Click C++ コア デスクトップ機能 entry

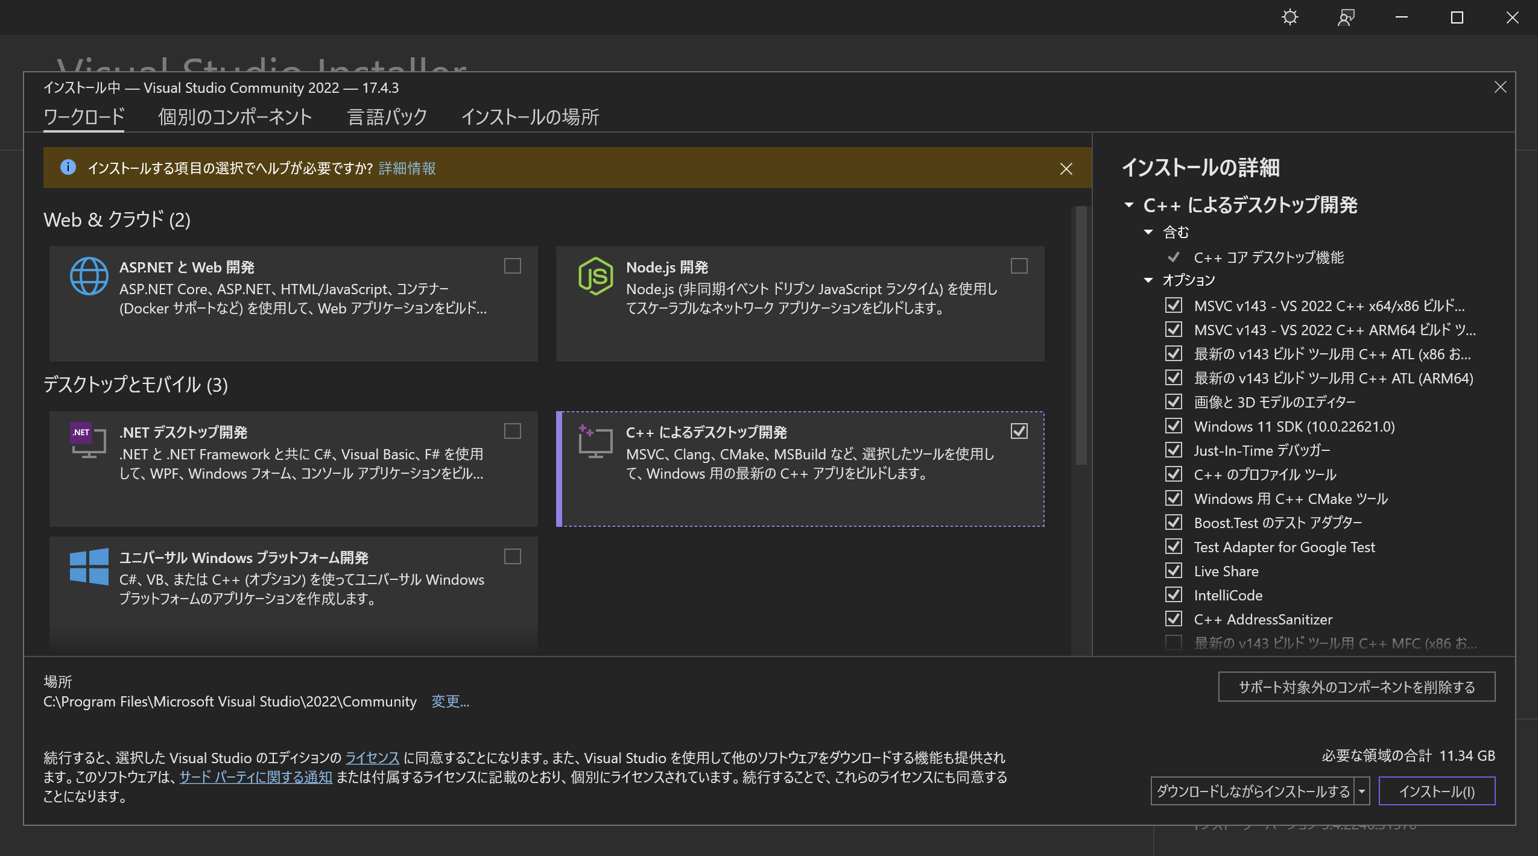1268,257
